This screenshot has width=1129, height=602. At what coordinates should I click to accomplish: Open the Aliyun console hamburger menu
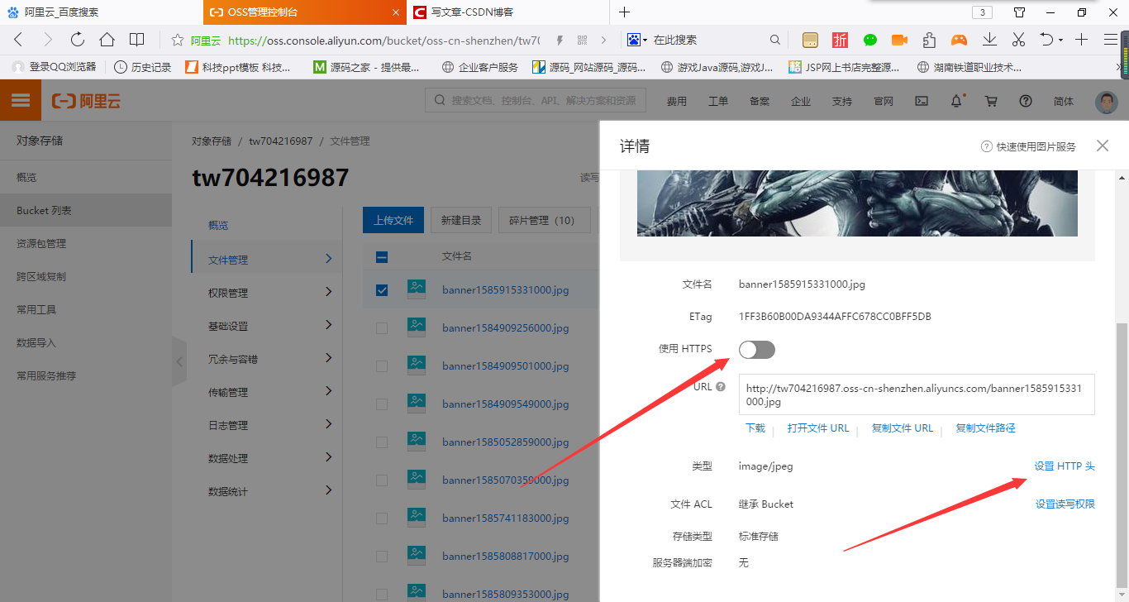point(21,101)
